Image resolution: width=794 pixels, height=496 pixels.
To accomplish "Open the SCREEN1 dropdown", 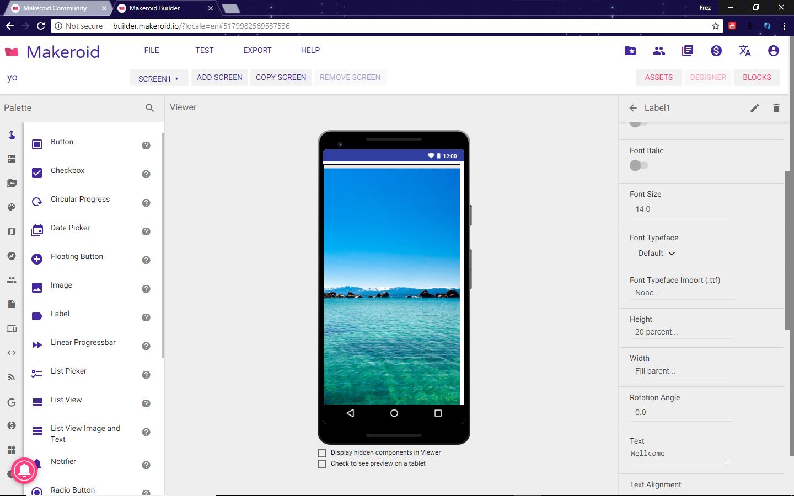I will pyautogui.click(x=158, y=78).
